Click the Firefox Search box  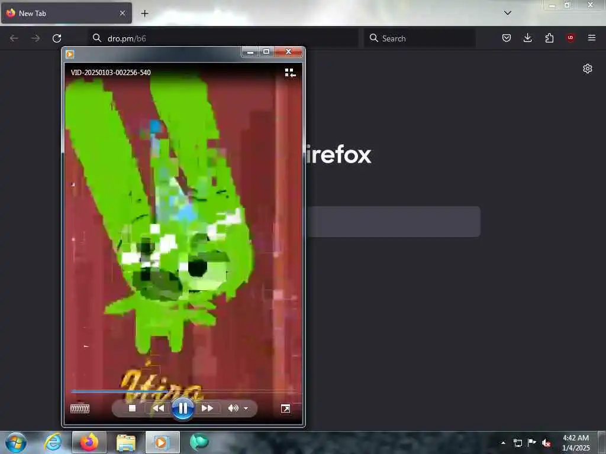pos(420,38)
